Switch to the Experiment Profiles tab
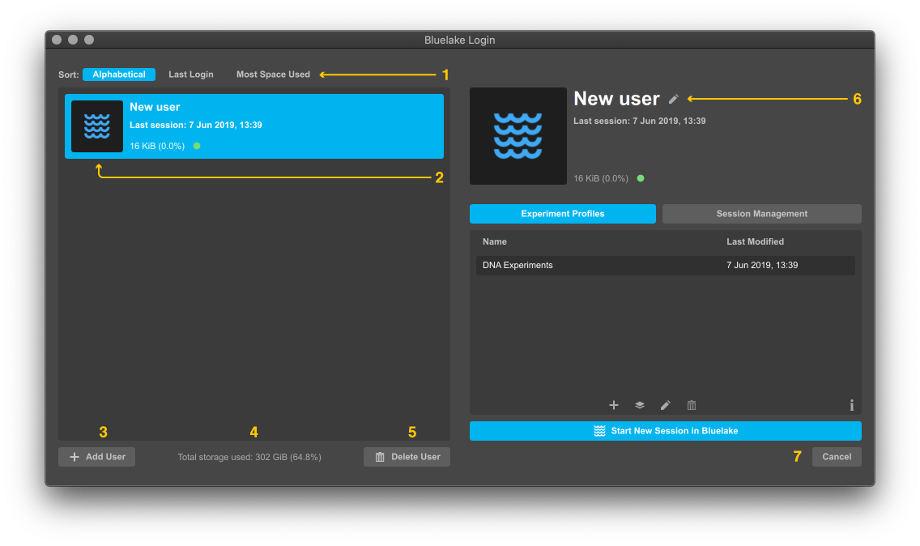 563,214
